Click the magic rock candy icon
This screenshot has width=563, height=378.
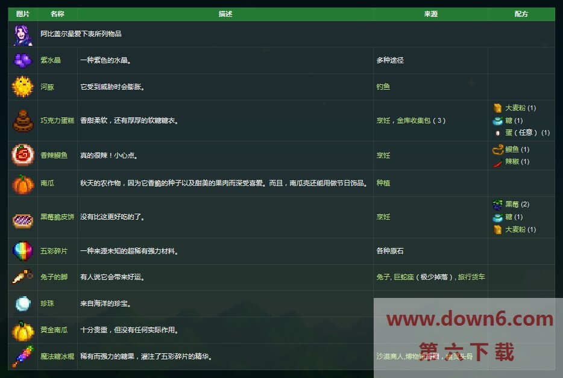[x=23, y=356]
